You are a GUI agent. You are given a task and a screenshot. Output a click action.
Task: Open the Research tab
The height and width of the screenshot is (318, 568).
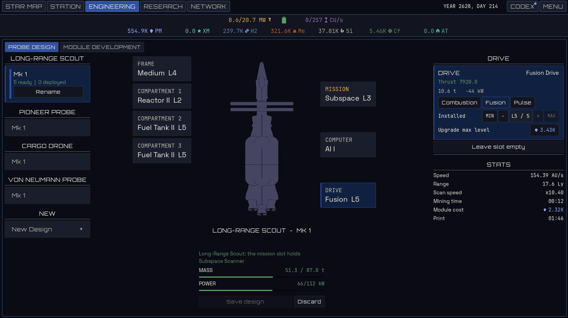pos(163,7)
